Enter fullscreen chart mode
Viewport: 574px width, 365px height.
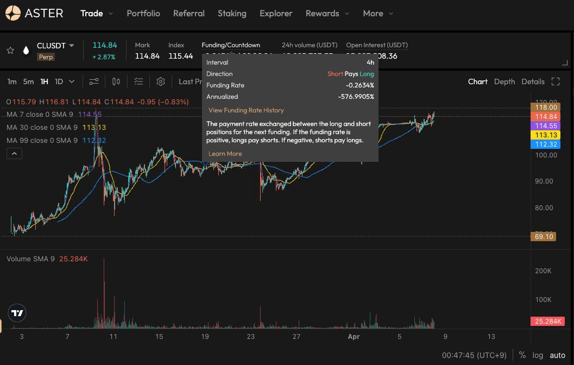(556, 81)
